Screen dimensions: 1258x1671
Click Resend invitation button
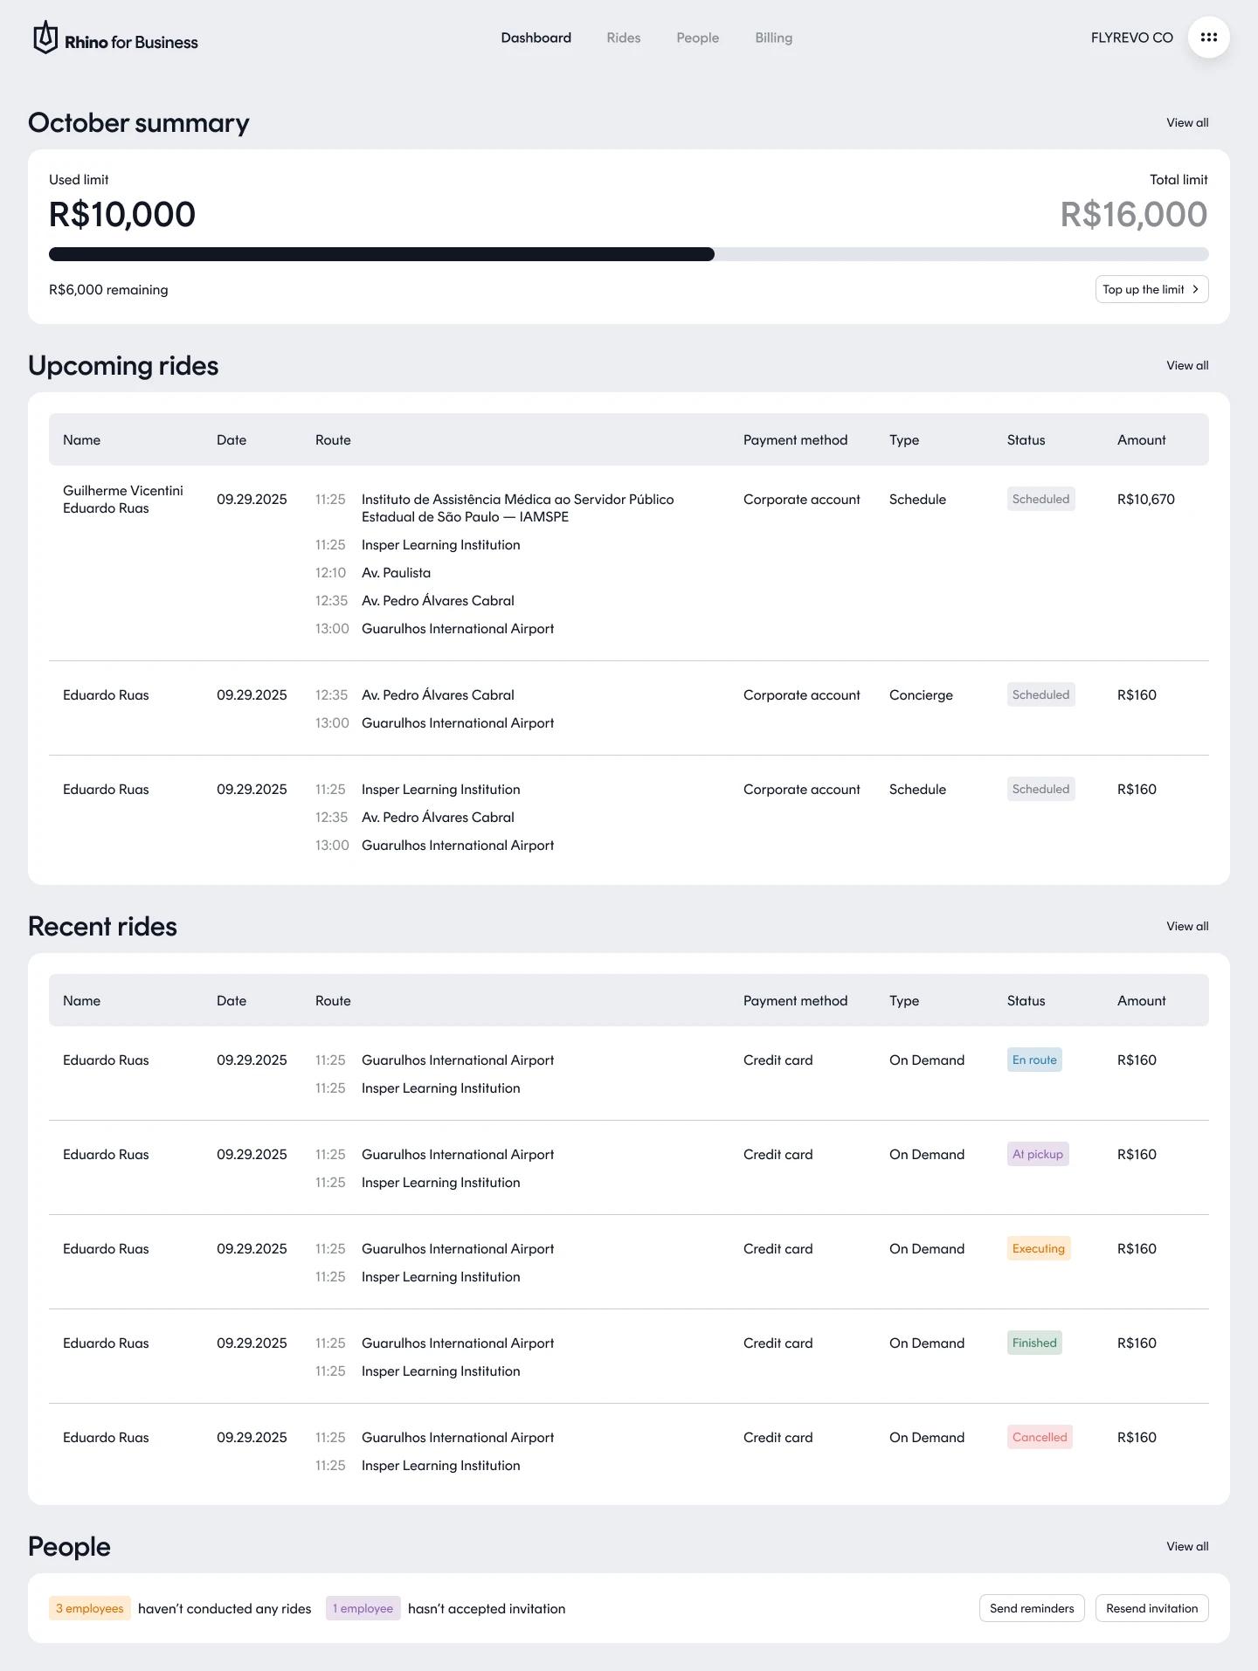[x=1152, y=1608]
